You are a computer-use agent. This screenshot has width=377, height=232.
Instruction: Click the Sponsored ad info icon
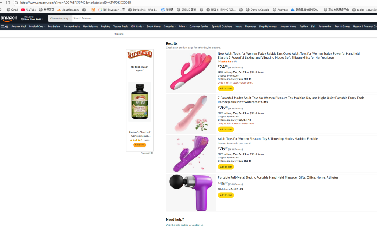[152, 153]
